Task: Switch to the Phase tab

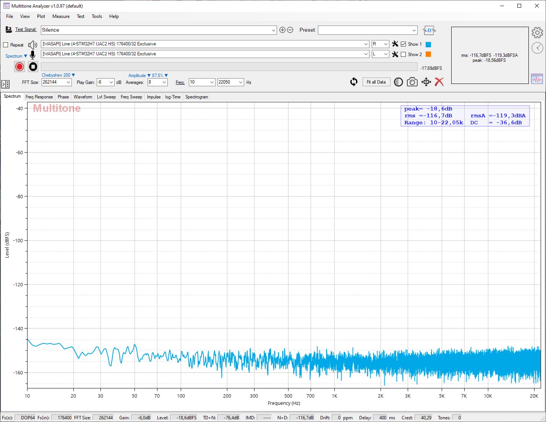Action: tap(63, 97)
